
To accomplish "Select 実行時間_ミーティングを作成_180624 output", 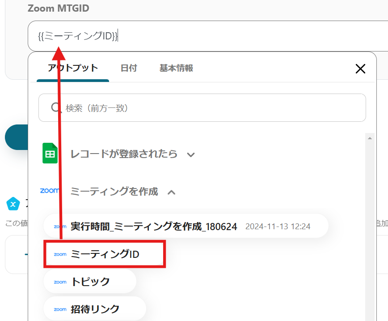I will (x=186, y=226).
